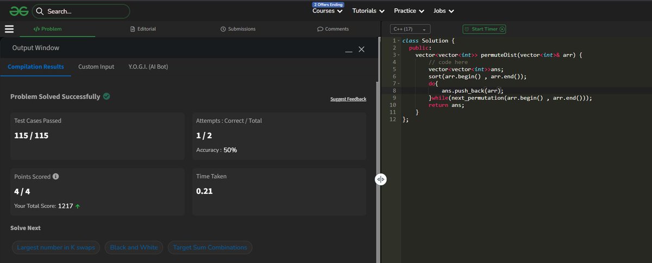
Task: Click the Problem Solved Successfully heading
Action: 55,96
